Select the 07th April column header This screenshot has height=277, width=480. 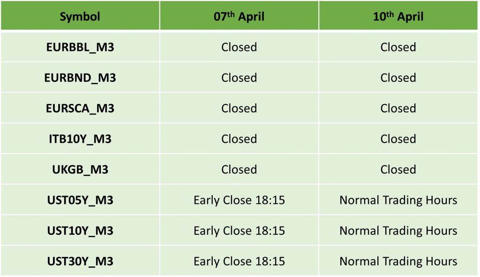coord(239,15)
